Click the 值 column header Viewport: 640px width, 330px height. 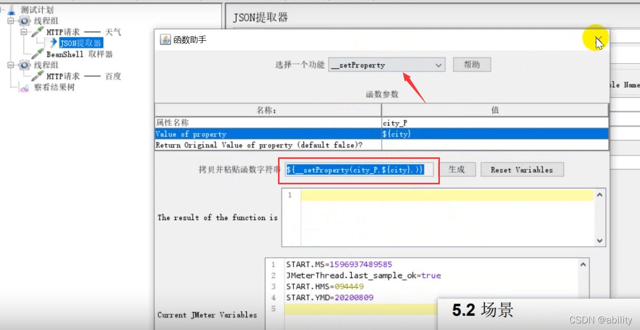[x=495, y=110]
